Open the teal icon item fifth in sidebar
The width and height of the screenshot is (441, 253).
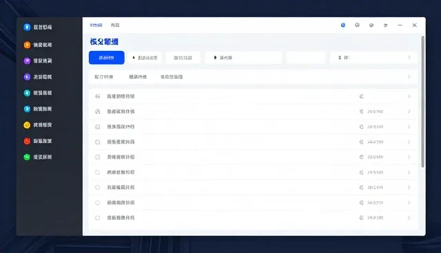click(x=38, y=93)
